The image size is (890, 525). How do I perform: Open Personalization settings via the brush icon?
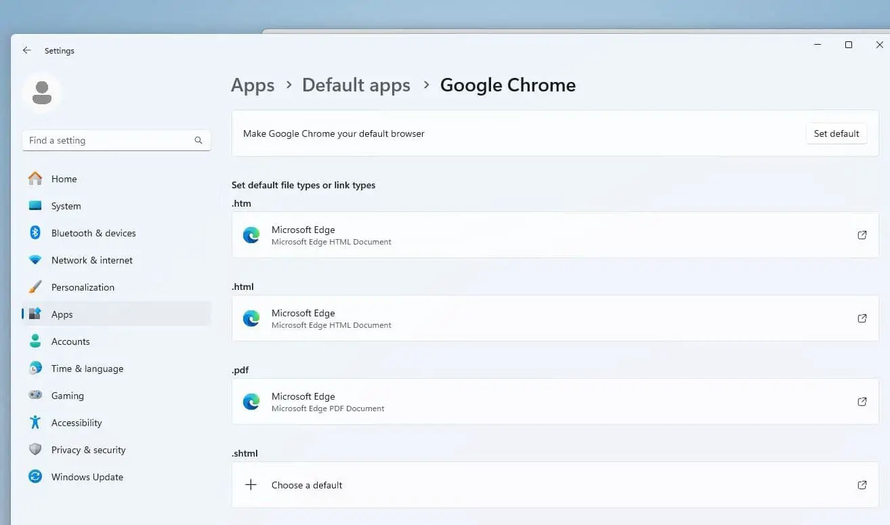pyautogui.click(x=35, y=287)
